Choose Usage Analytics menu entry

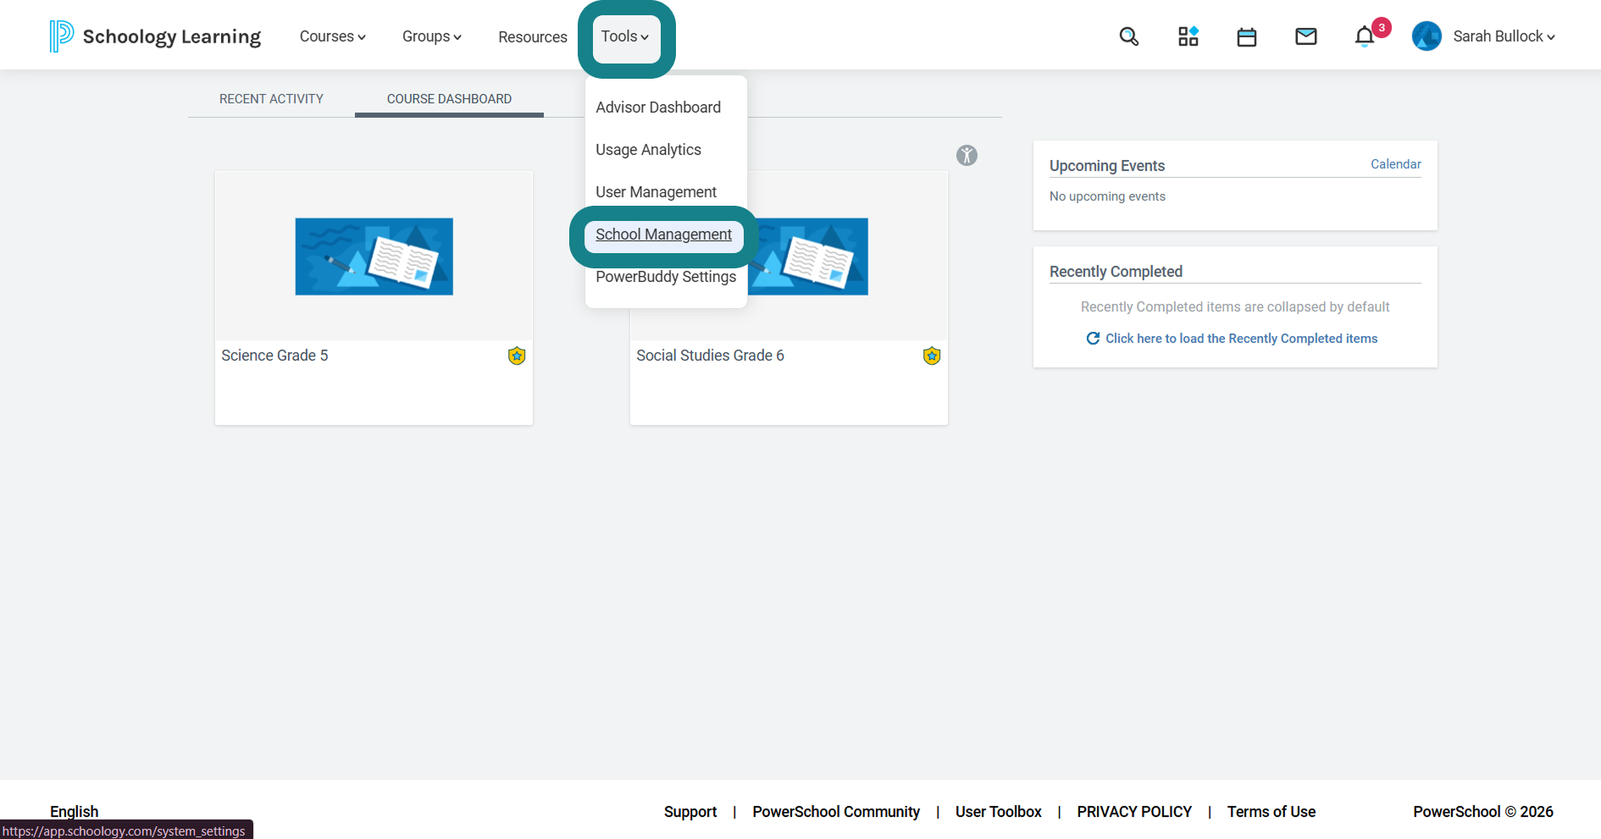coord(648,150)
